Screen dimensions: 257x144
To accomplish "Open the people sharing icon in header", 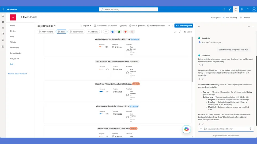I will (x=230, y=10).
